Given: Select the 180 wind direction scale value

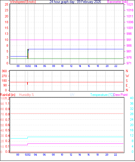Looking at the screenshot, I should click(4, 81).
